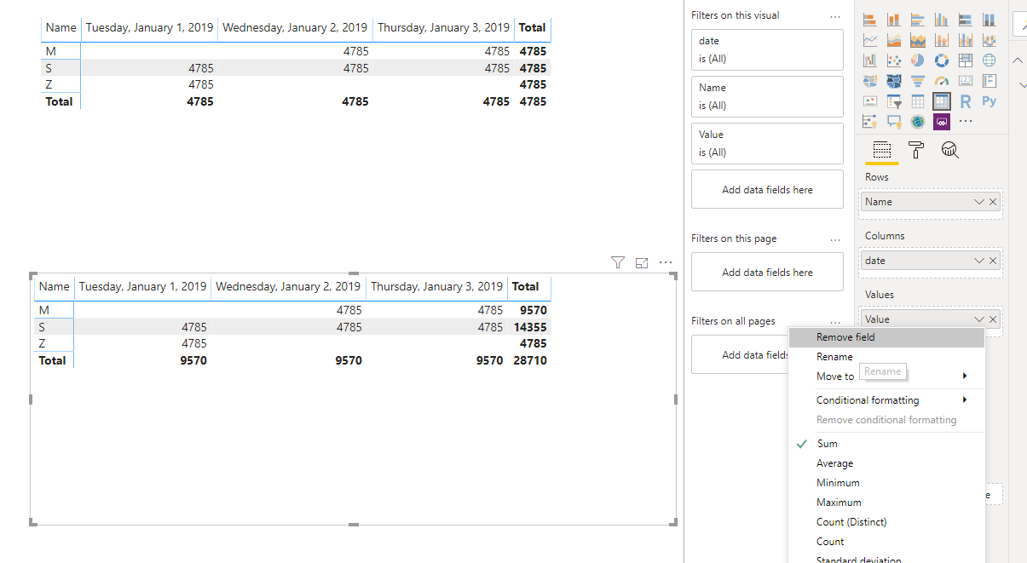1027x563 pixels.
Task: Select the KPI visual
Action: pos(870,101)
